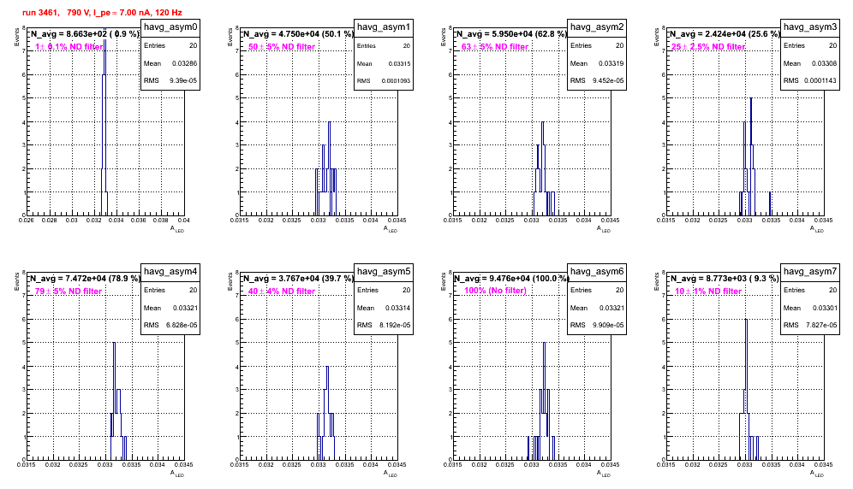
Task: Click the magenta 79± 5% ND filter label
Action: point(69,292)
